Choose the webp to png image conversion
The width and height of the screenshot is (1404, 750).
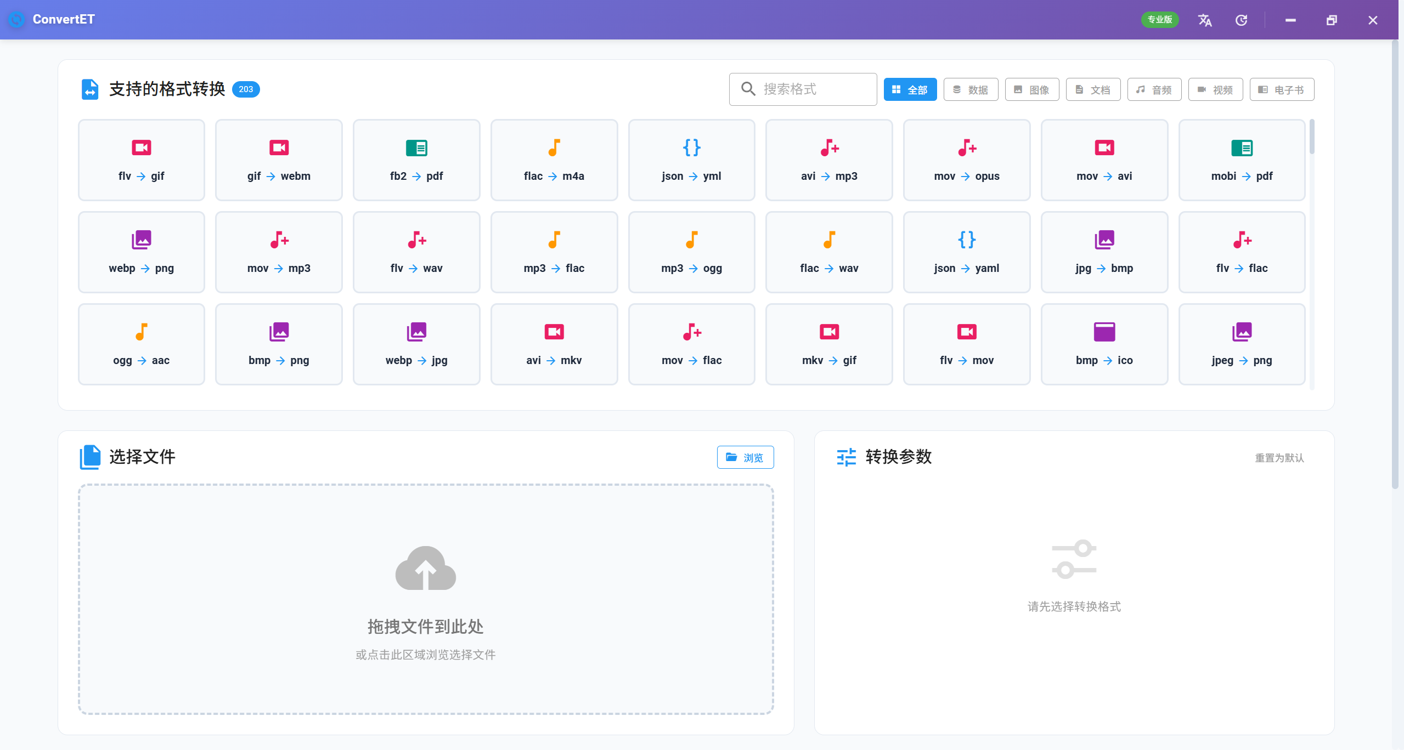(141, 252)
